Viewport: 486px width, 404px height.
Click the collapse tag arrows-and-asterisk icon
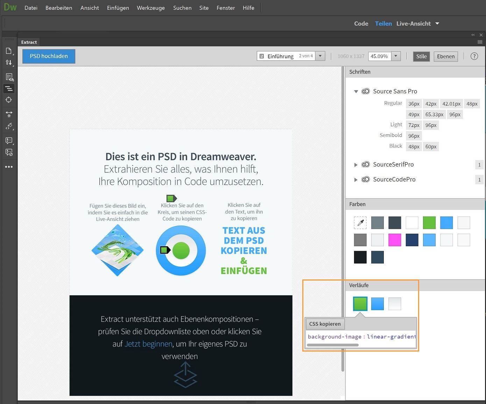(x=9, y=114)
